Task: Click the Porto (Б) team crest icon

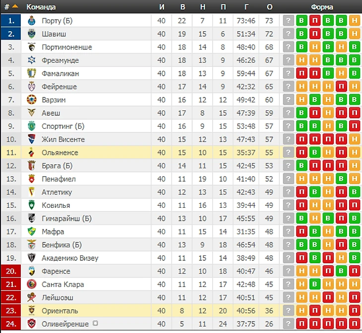Action: pos(31,21)
